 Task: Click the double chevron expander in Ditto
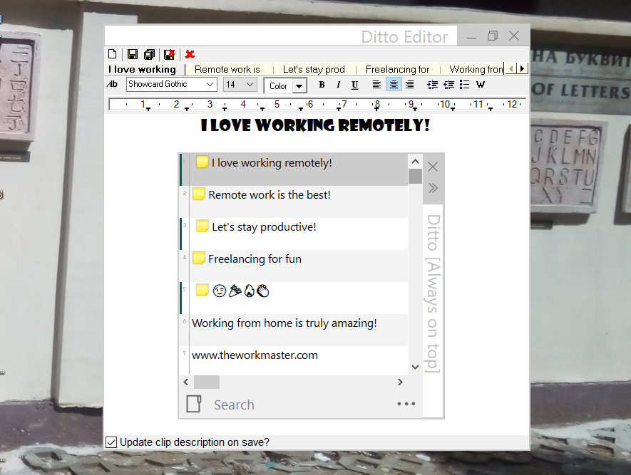pyautogui.click(x=433, y=189)
